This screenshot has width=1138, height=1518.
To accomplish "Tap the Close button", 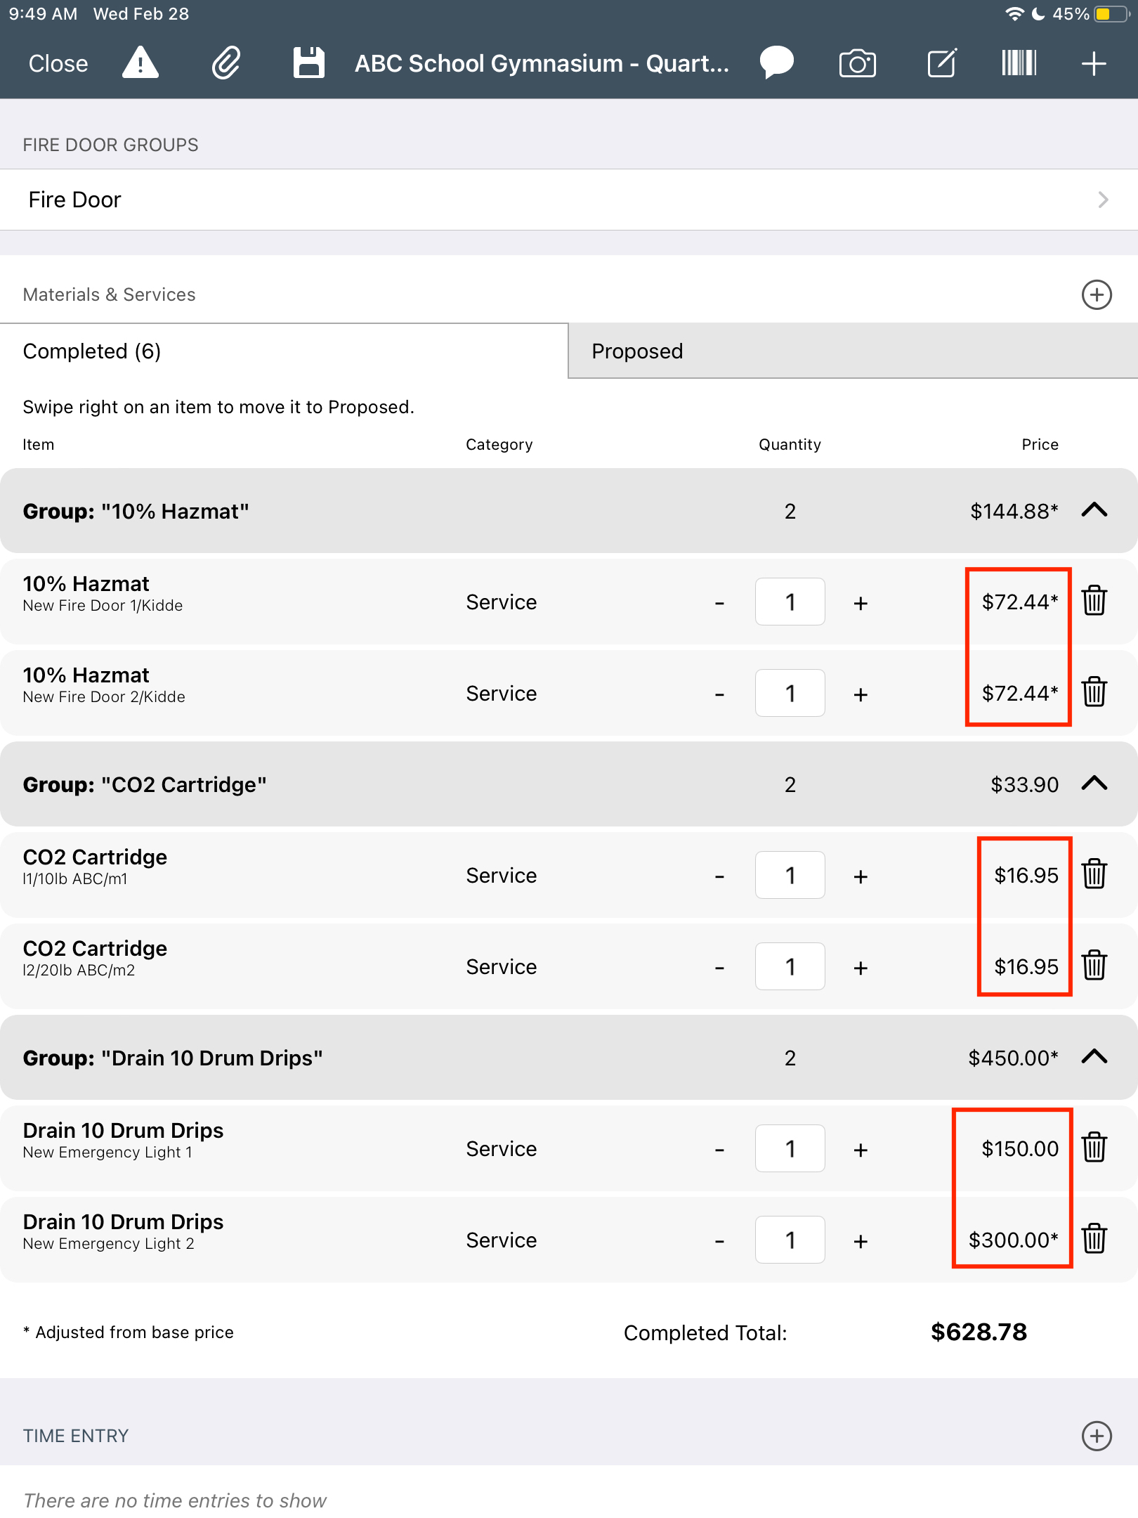I will click(58, 63).
